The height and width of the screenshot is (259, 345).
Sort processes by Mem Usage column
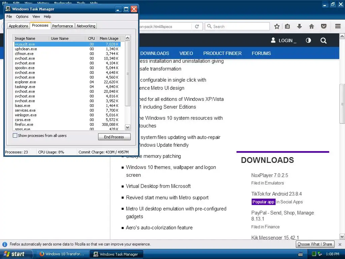coord(109,38)
